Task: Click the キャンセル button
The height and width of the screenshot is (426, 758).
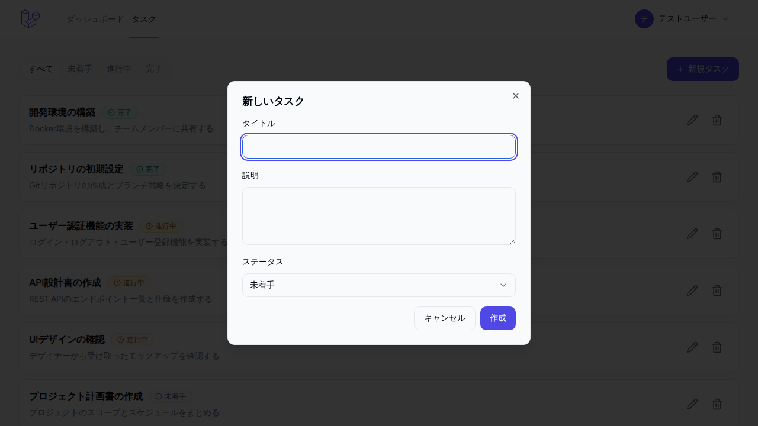Action: tap(445, 318)
